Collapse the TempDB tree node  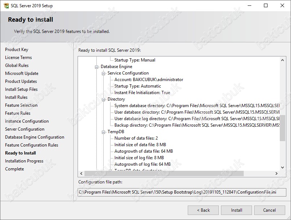click(x=103, y=132)
